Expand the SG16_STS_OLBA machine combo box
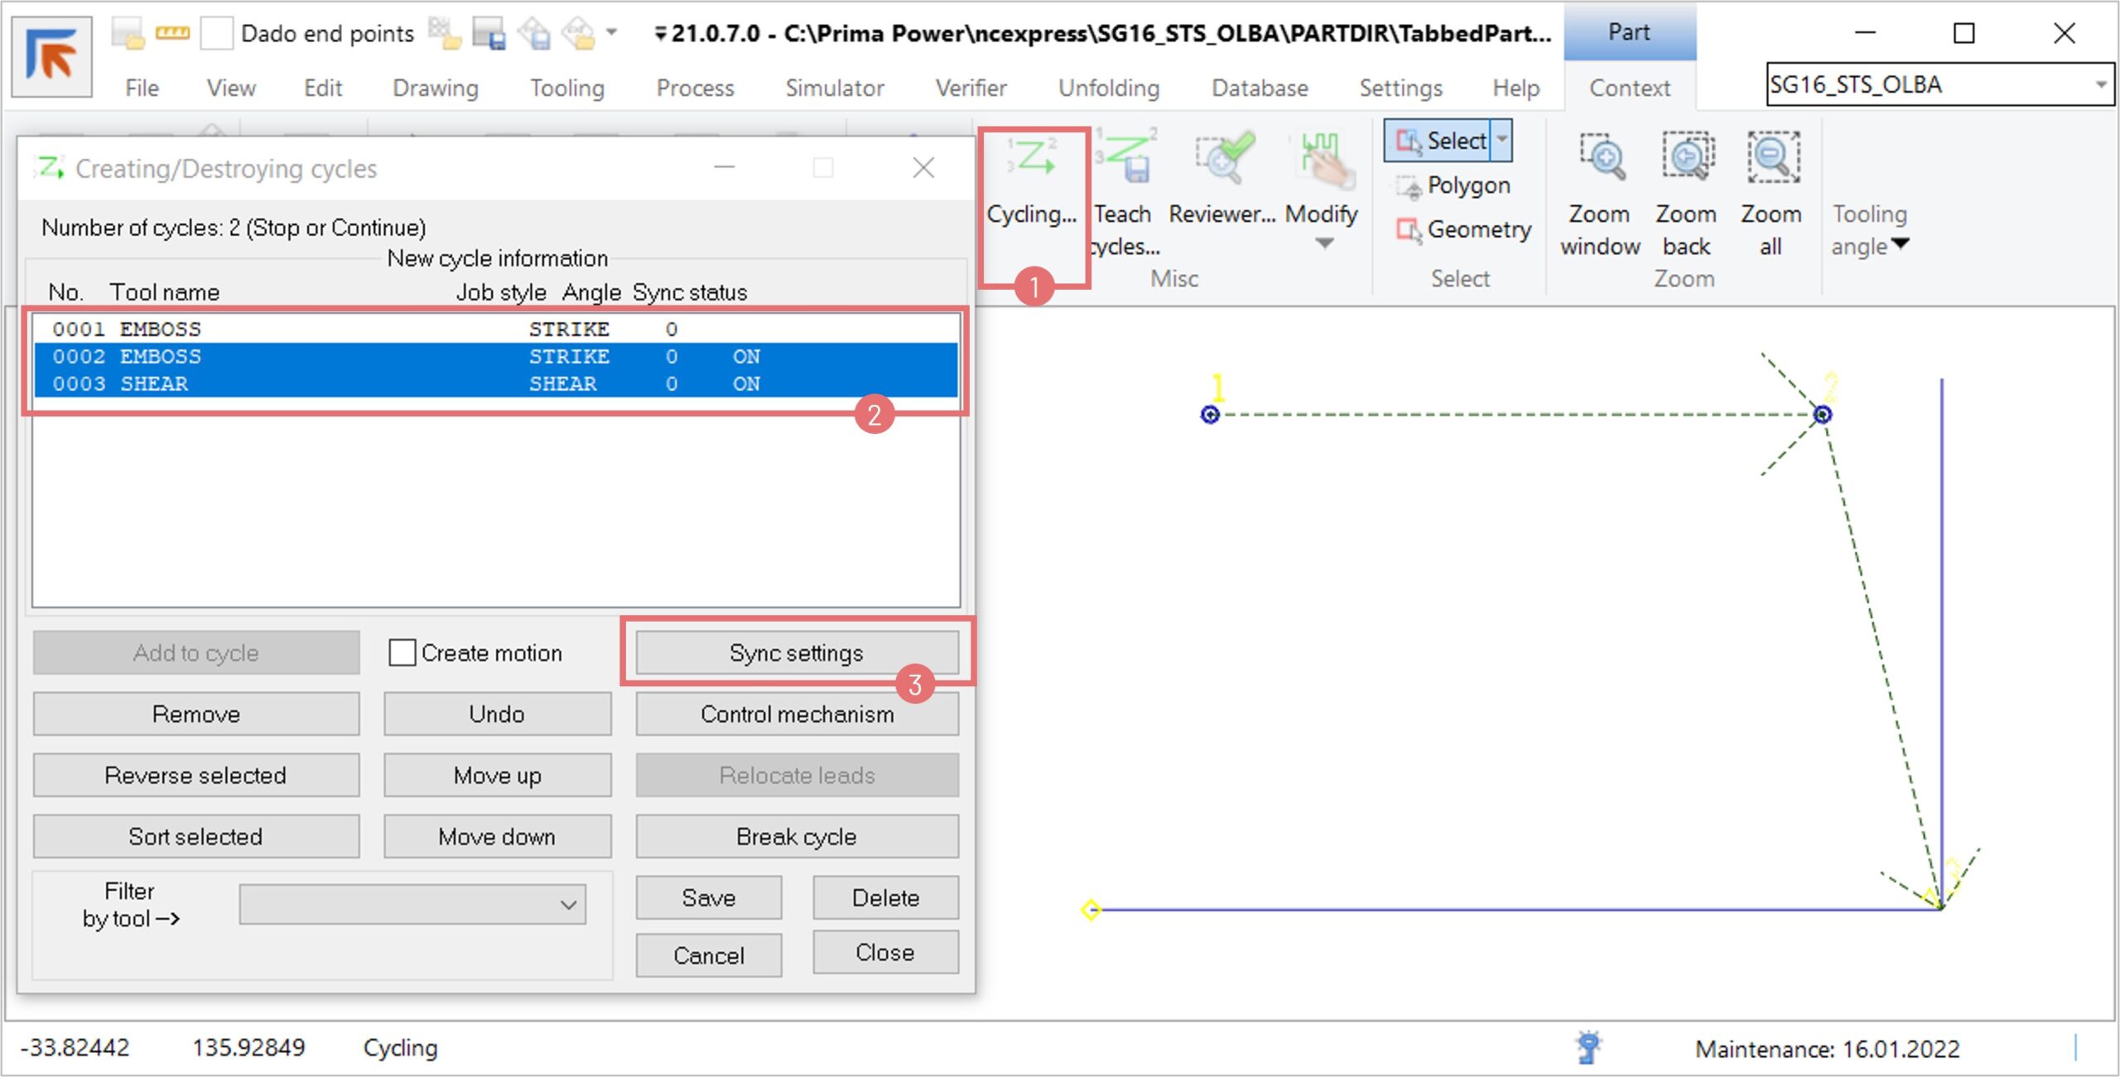 (x=2099, y=84)
